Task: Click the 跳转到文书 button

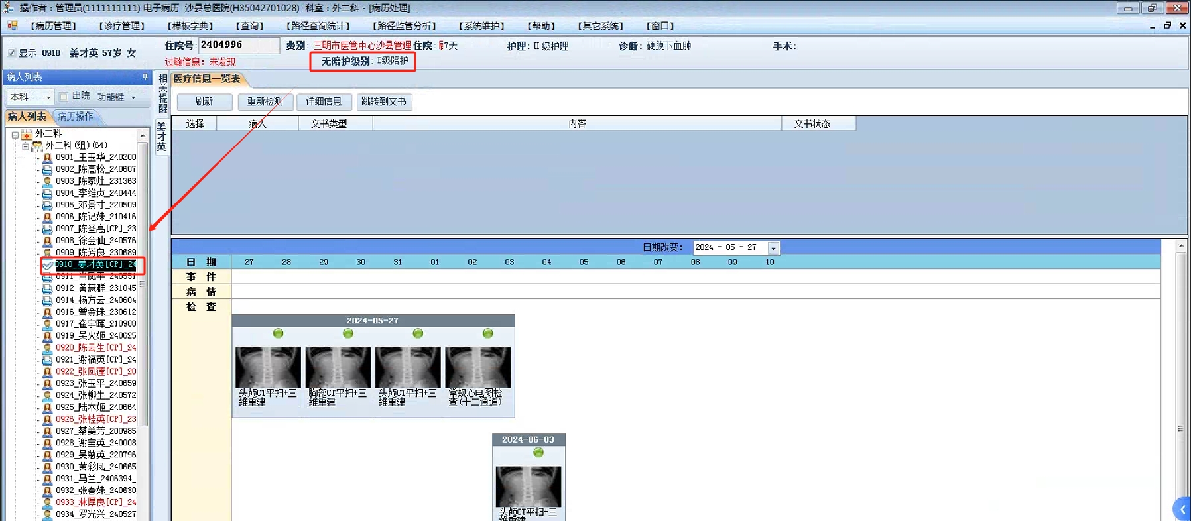Action: pos(384,101)
